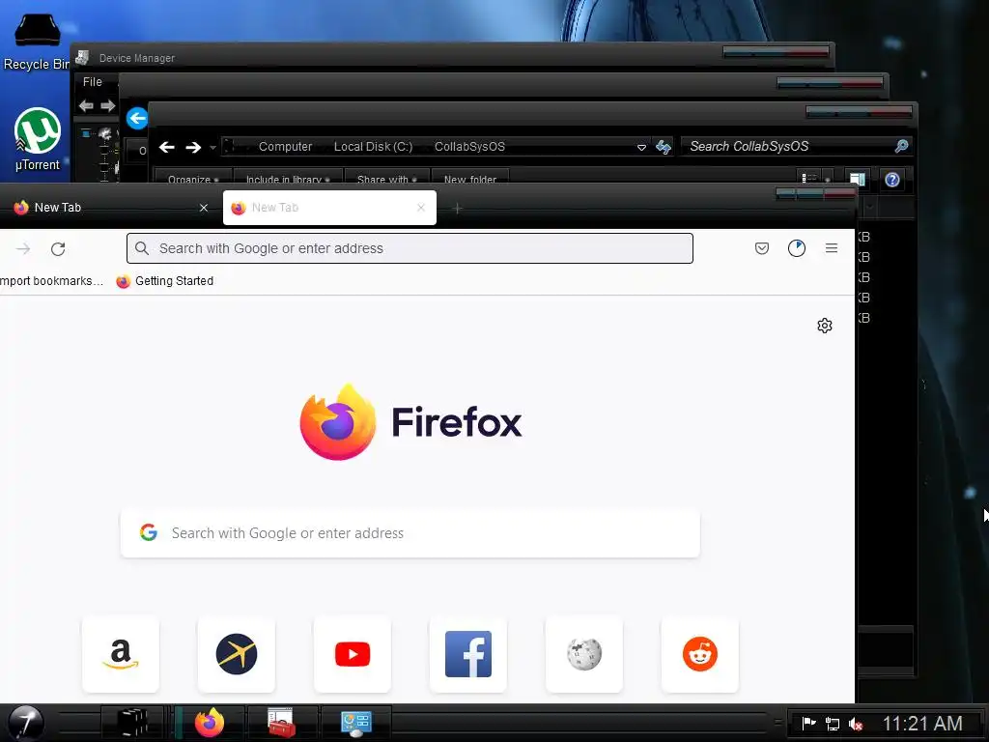Click black folder taskbar icon
Image resolution: width=989 pixels, height=742 pixels.
pyautogui.click(x=133, y=723)
